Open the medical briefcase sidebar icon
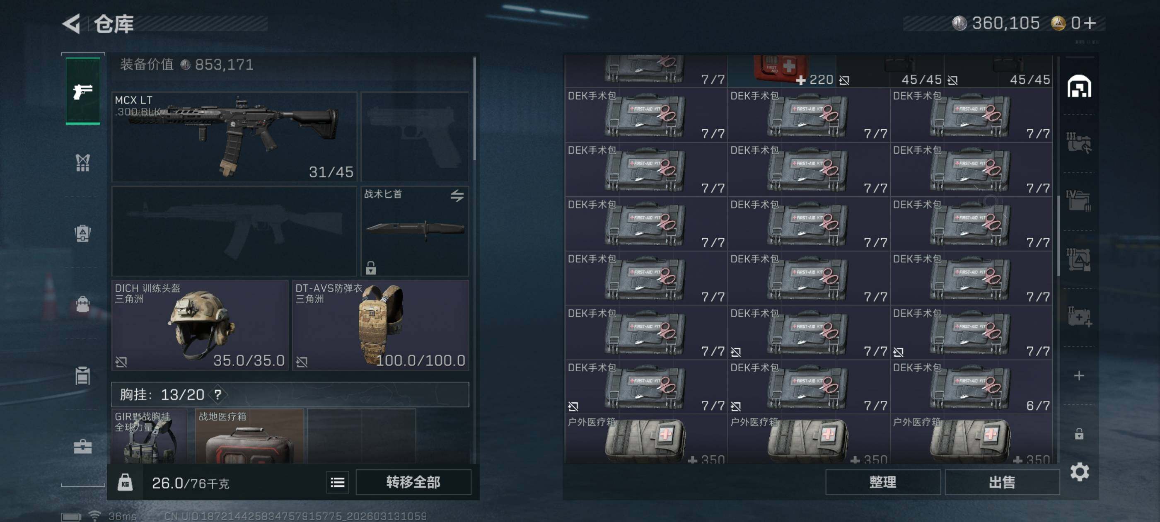 tap(83, 446)
